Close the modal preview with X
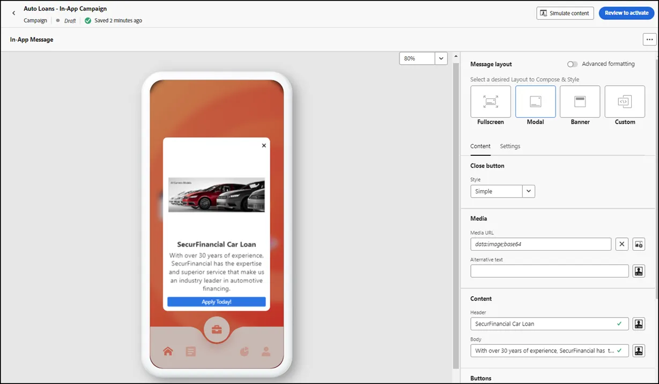Screen dimensions: 659x384 (x=264, y=146)
